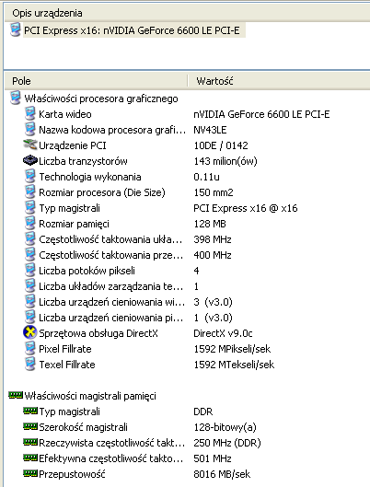This screenshot has width=370, height=487.
Task: Select the Sprzętowa obsługa DirectX label
Action: tap(98, 333)
